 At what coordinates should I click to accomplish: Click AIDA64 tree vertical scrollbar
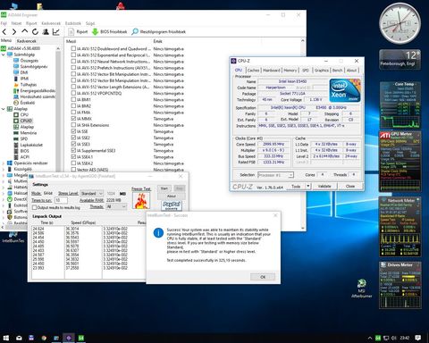pos(58,109)
